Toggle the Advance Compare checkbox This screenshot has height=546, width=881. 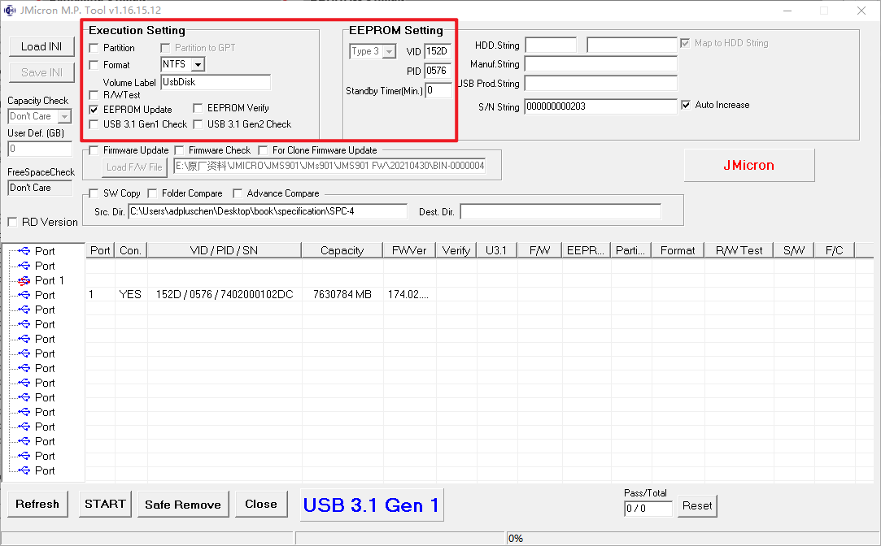pyautogui.click(x=238, y=193)
